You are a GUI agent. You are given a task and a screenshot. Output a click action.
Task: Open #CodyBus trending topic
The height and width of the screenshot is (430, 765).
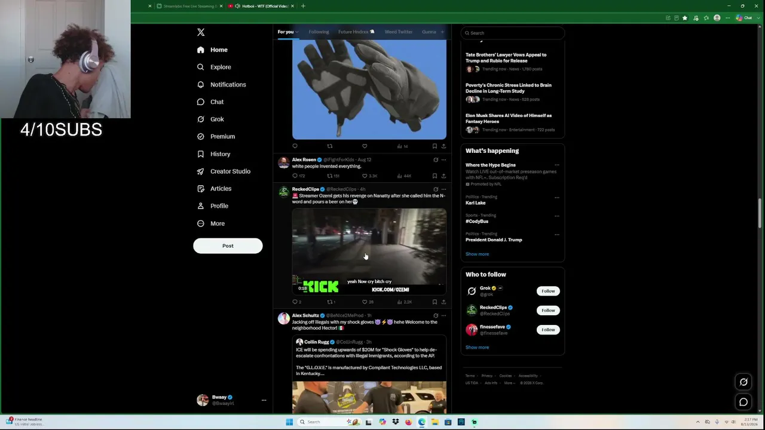pos(477,221)
